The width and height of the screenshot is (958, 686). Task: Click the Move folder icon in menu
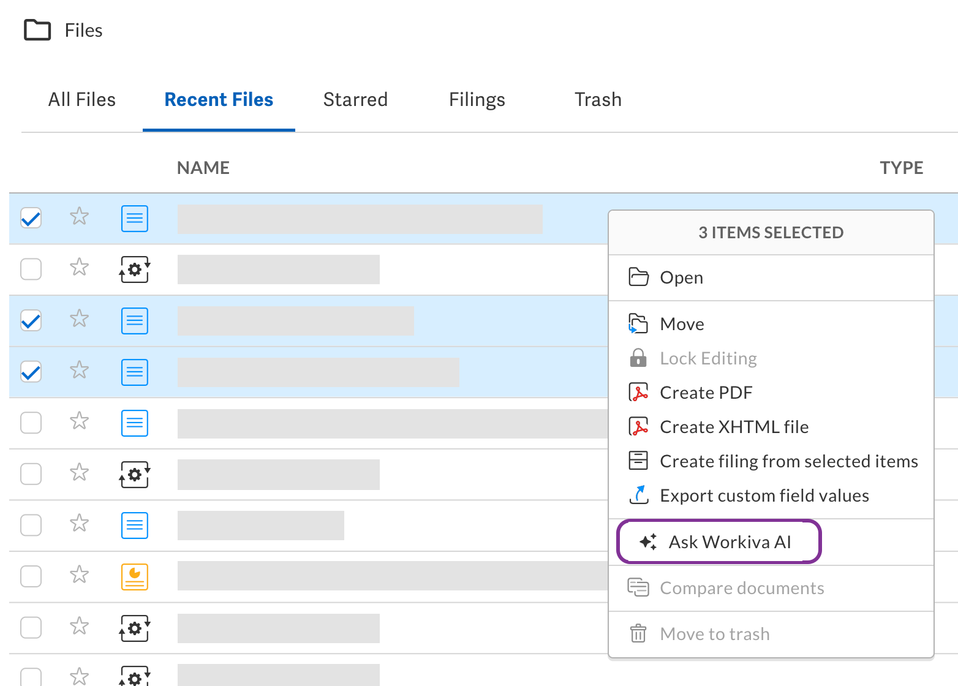pos(638,324)
